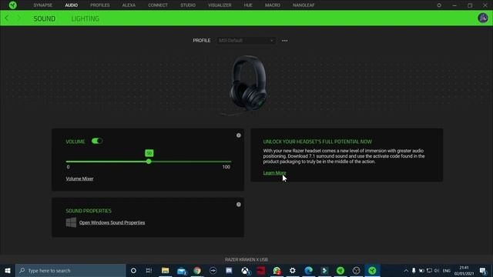This screenshot has height=277, width=493.
Task: Open the profile options three-dot menu
Action: click(x=284, y=41)
